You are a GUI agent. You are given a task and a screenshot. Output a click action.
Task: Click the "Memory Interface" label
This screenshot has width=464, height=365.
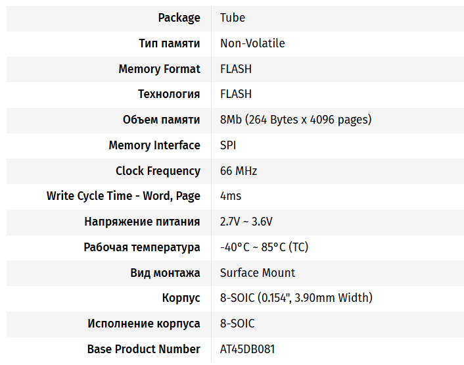154,145
